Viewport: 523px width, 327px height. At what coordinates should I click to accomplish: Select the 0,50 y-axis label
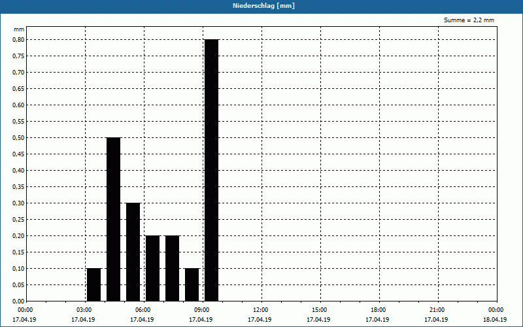18,138
